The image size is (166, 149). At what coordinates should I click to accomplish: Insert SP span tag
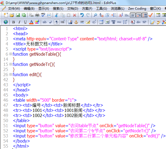click(144, 22)
